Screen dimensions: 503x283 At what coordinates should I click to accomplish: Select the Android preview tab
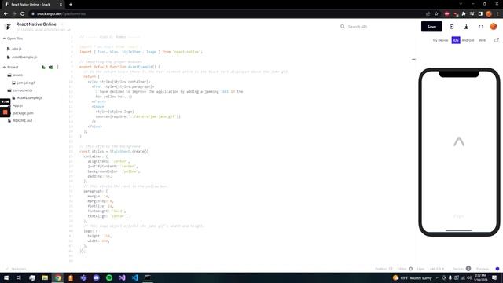tap(468, 40)
